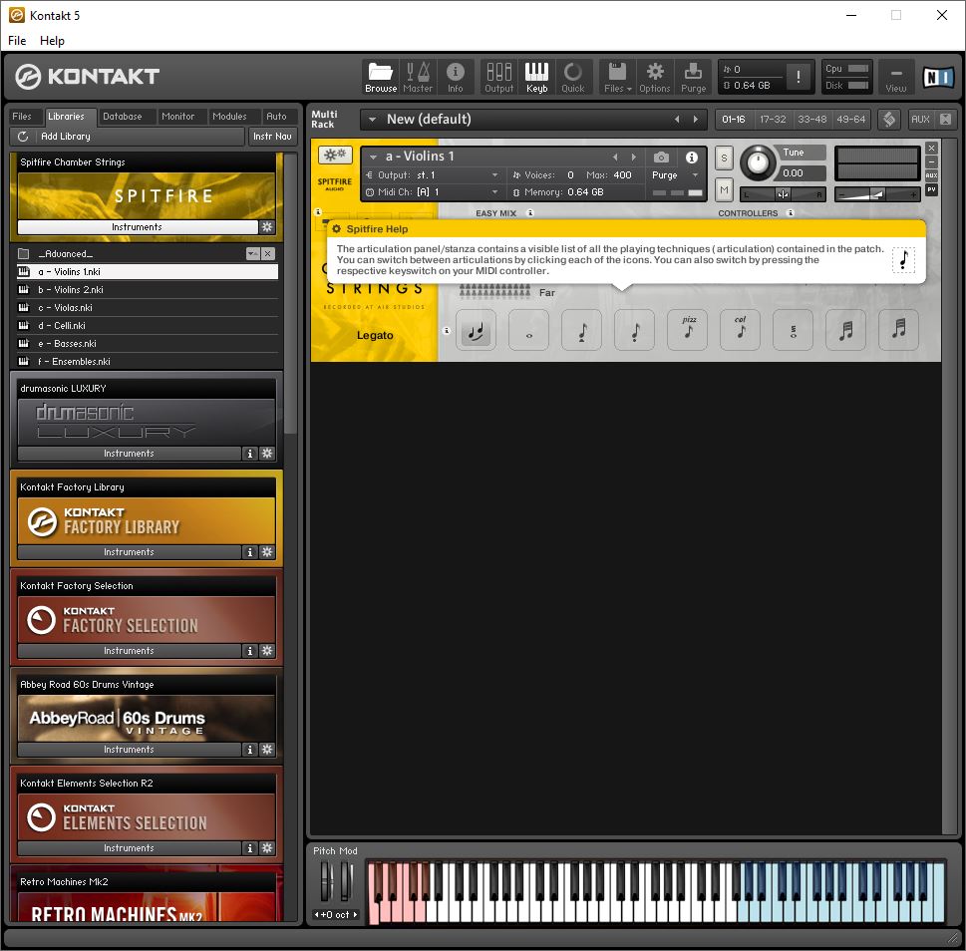Remove the Violins 1 instrument with X
Viewport: 966px width, 951px height.
(x=931, y=148)
